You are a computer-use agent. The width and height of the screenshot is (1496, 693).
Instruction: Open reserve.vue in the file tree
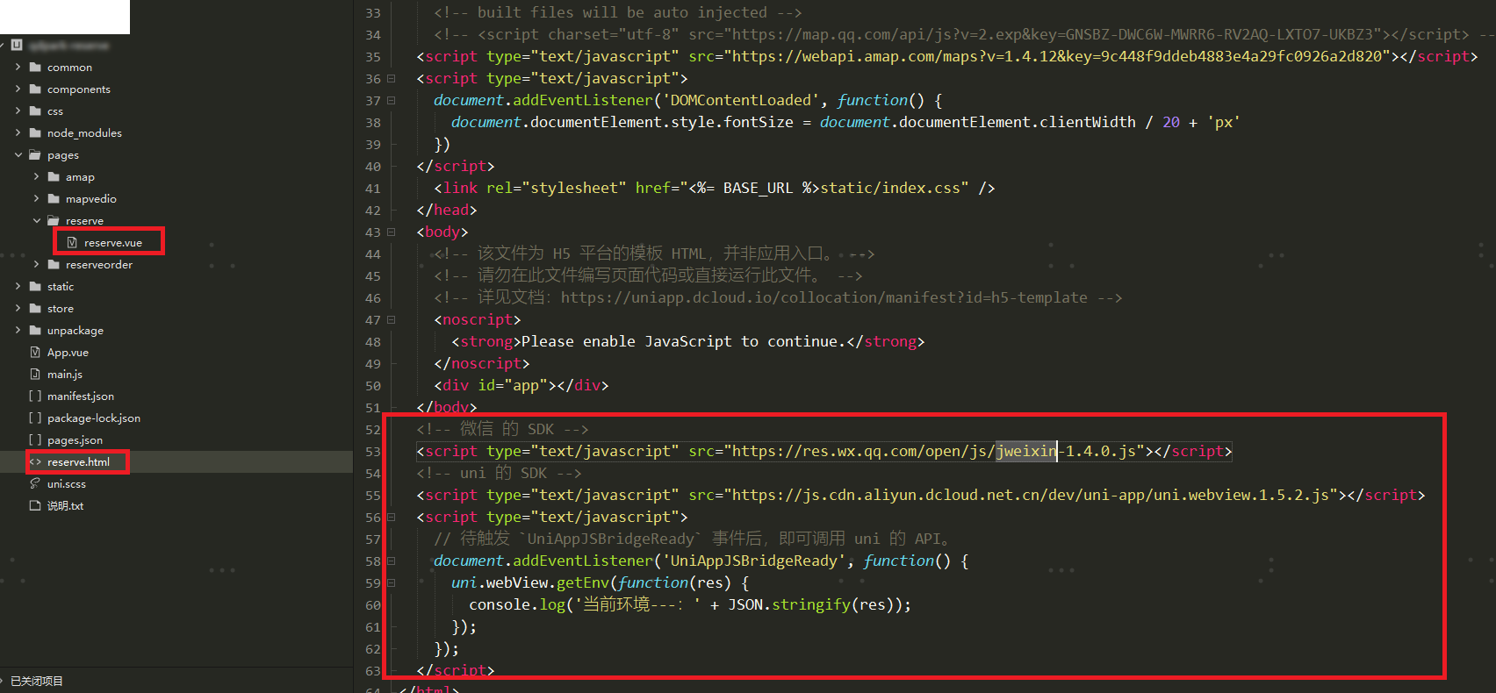pos(113,243)
